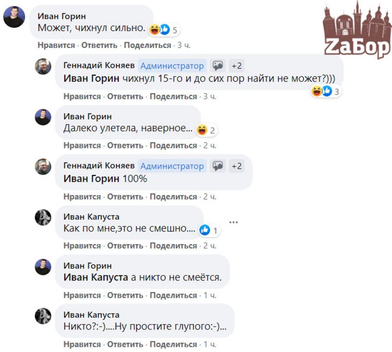392x352 pixels.
Task: Click Нравится under 'а никто не смеётся'
Action: 82,296
